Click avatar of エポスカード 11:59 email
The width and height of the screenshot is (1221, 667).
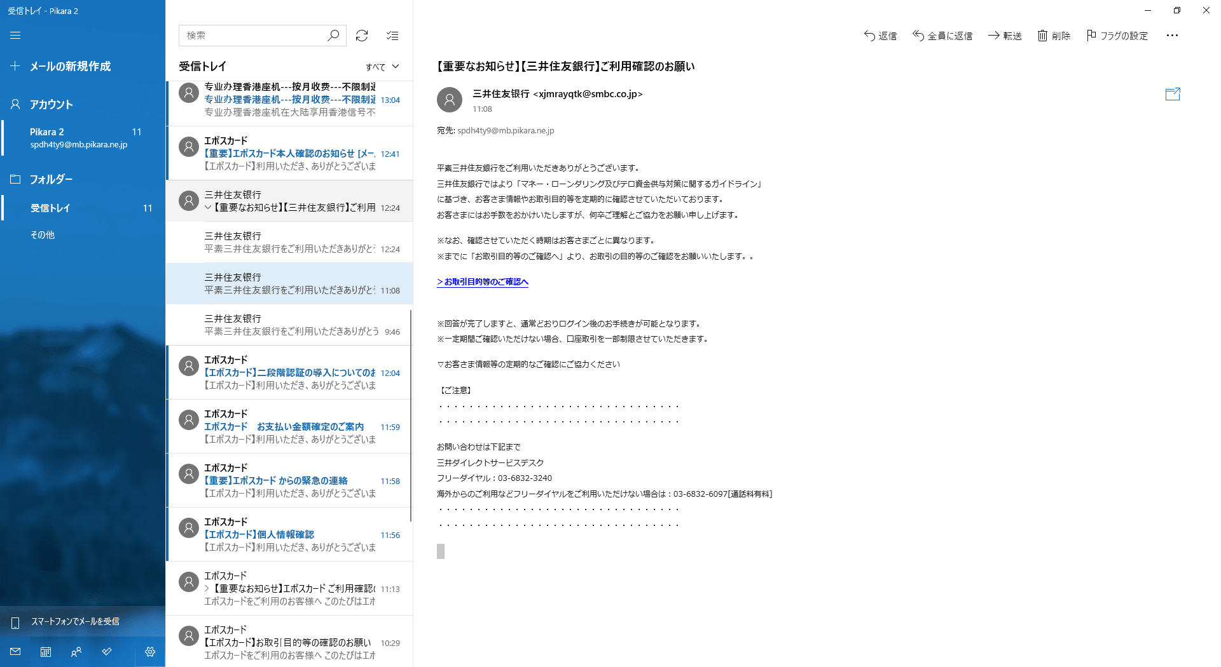[189, 420]
